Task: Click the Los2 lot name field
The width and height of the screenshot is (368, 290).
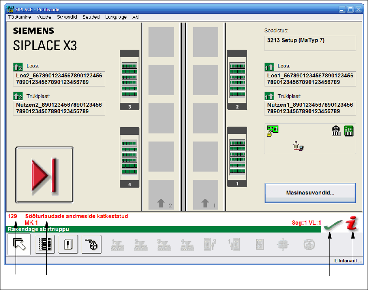Action: (x=59, y=79)
